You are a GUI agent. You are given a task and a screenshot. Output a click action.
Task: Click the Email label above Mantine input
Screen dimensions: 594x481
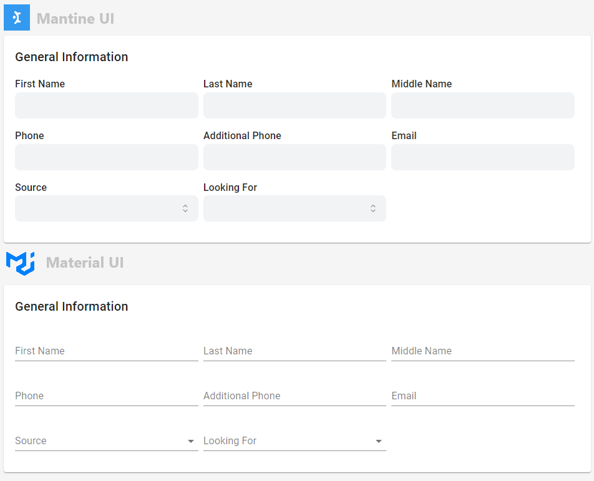coord(404,135)
